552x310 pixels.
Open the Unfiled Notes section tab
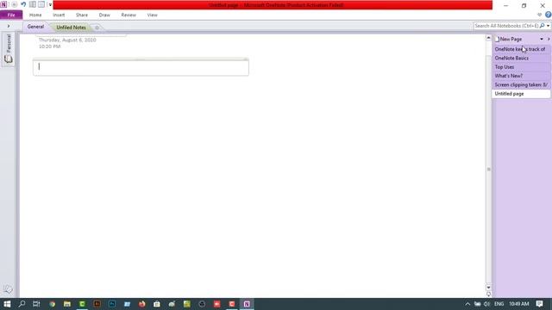pyautogui.click(x=71, y=27)
